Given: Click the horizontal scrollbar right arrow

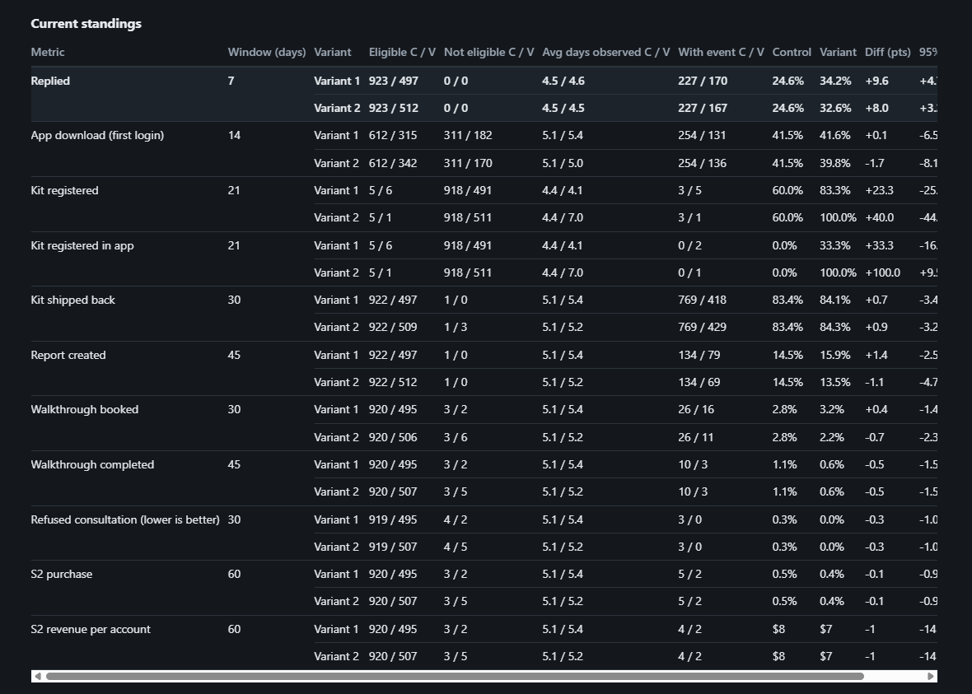Looking at the screenshot, I should [x=931, y=676].
